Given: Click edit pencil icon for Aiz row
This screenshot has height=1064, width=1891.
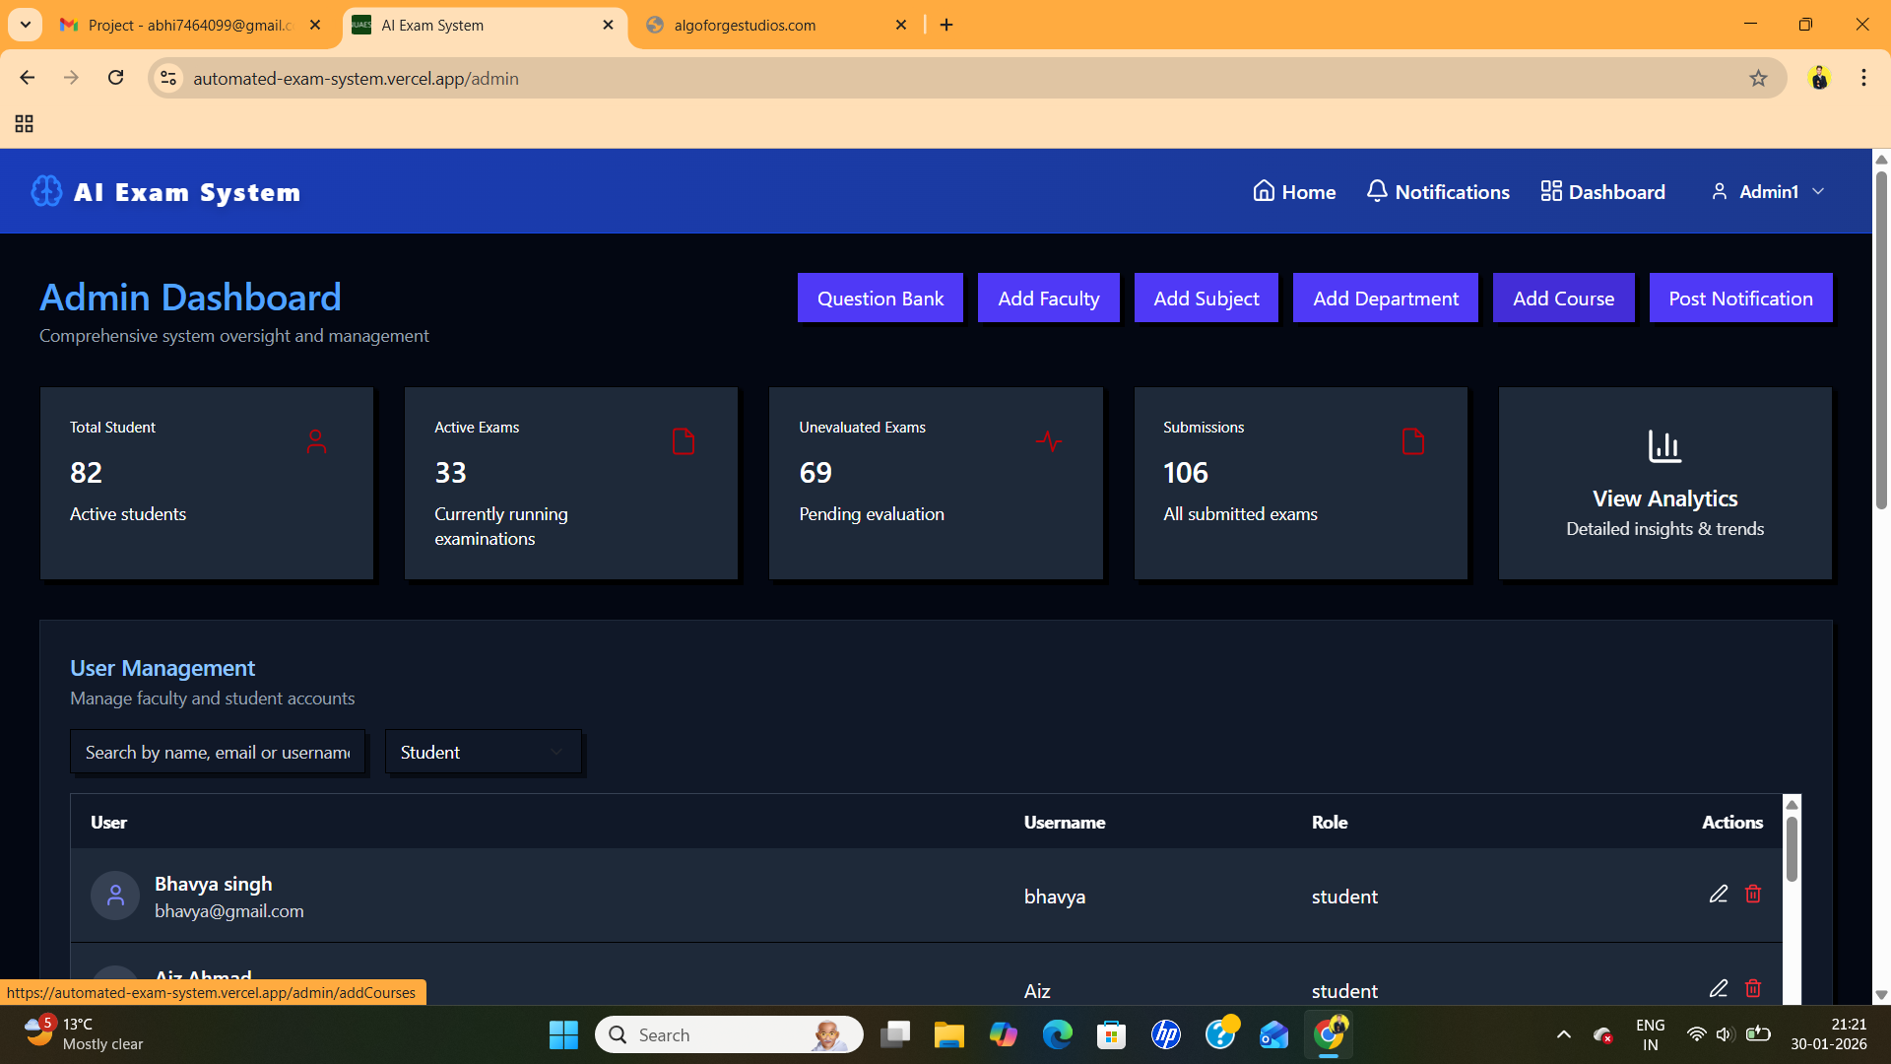Looking at the screenshot, I should point(1719,988).
